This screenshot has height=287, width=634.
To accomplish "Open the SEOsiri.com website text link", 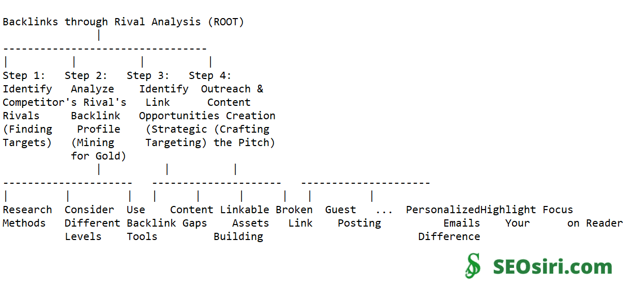I will 552,267.
